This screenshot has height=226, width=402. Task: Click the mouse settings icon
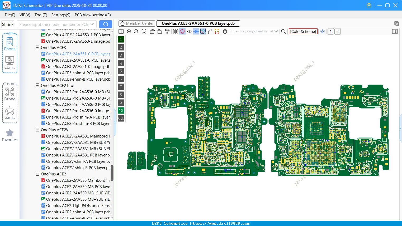tap(225, 32)
